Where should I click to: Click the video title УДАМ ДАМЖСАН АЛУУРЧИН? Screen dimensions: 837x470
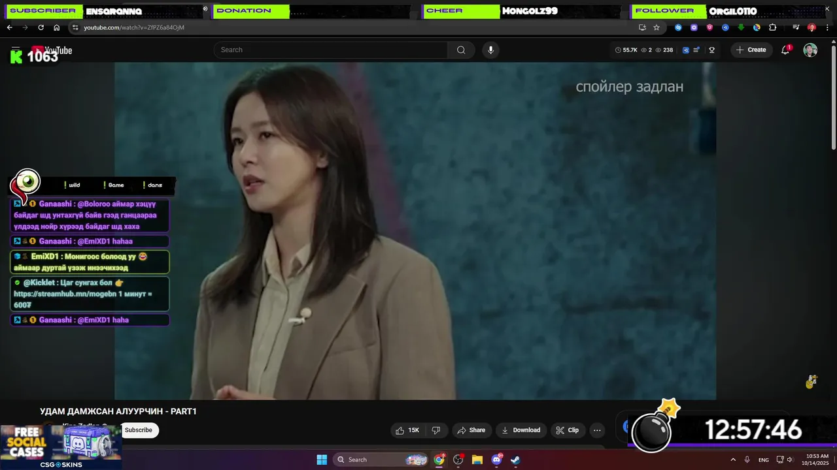click(118, 411)
